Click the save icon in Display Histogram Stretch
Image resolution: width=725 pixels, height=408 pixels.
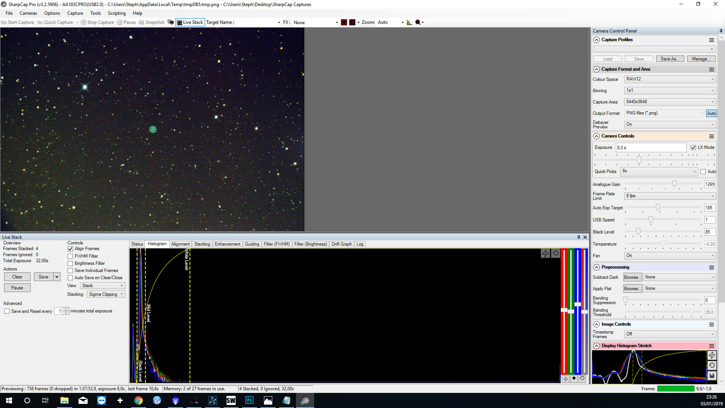tap(711, 376)
